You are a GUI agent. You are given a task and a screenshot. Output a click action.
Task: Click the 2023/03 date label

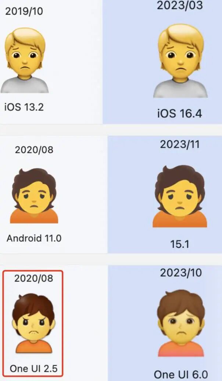coord(180,6)
